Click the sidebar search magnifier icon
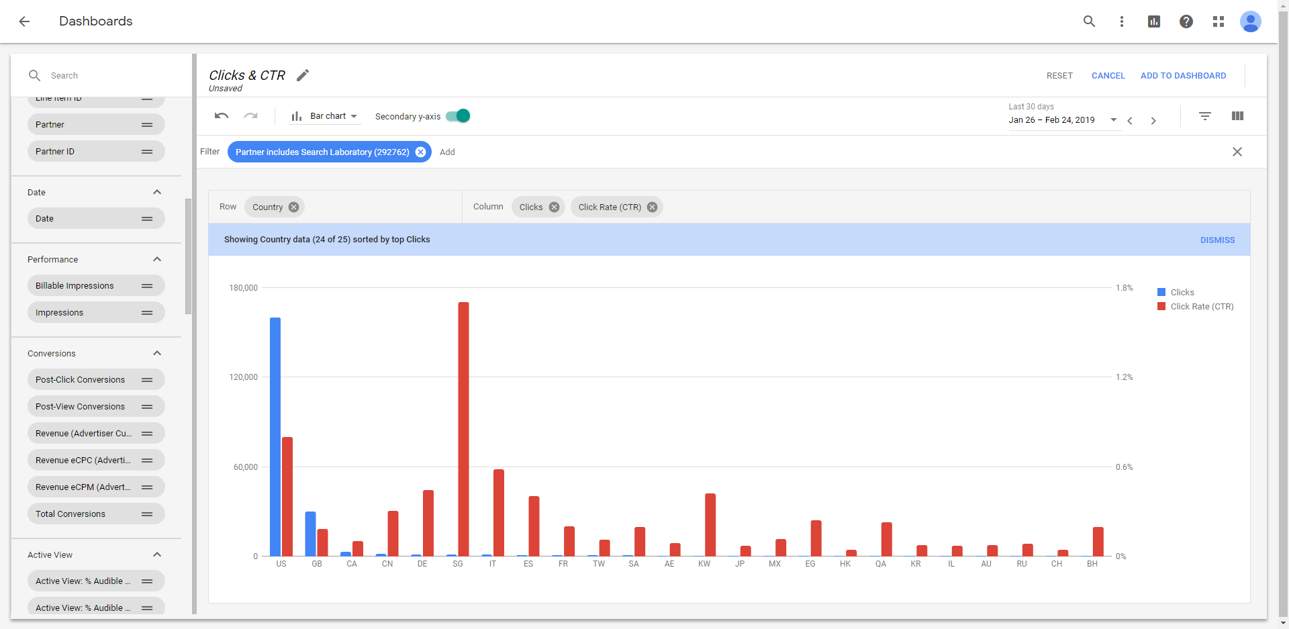1289x629 pixels. (x=34, y=75)
